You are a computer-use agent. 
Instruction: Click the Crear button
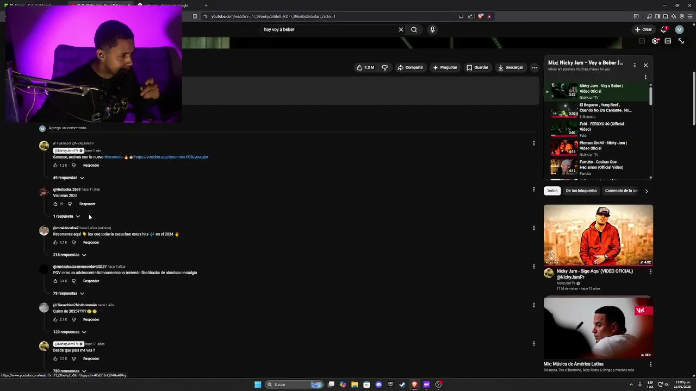(x=643, y=29)
